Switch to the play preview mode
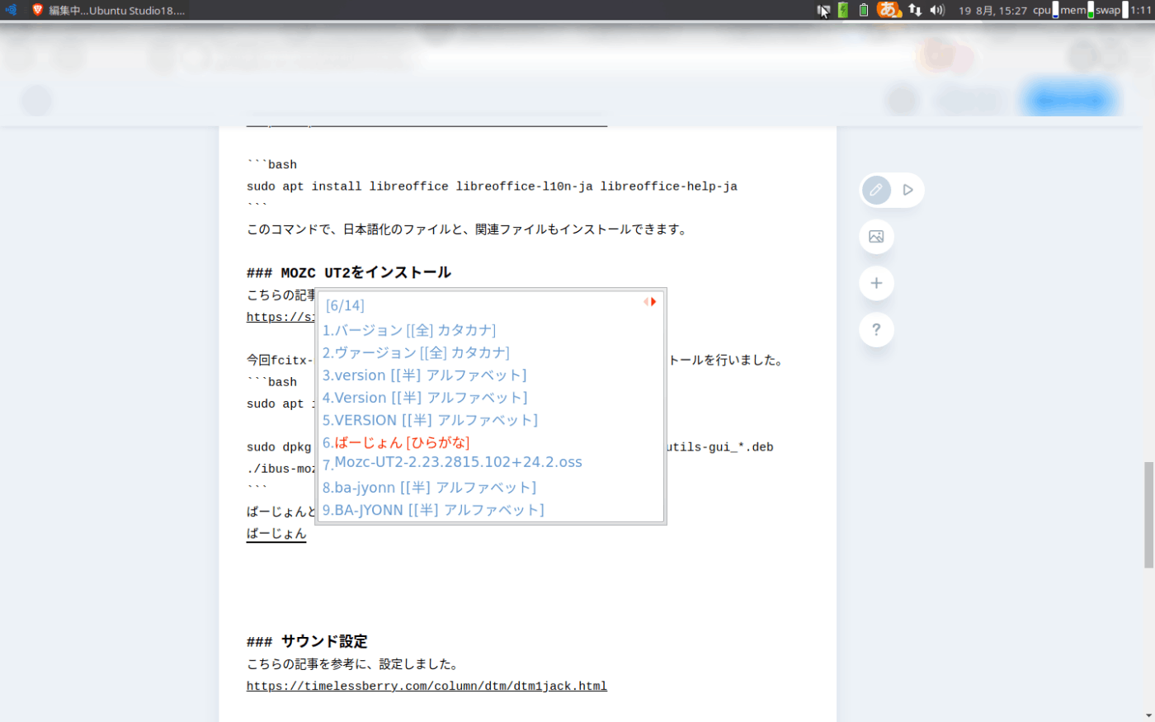Image resolution: width=1155 pixels, height=722 pixels. (907, 190)
